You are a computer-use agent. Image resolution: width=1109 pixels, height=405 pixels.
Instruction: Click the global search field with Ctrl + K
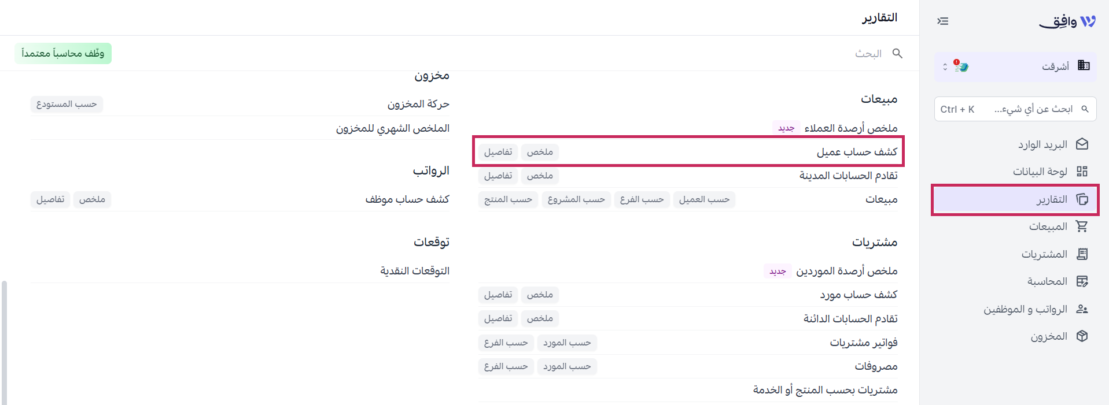tap(1015, 109)
